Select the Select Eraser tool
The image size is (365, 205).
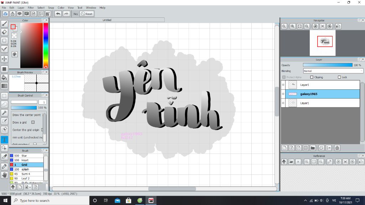tap(4, 130)
